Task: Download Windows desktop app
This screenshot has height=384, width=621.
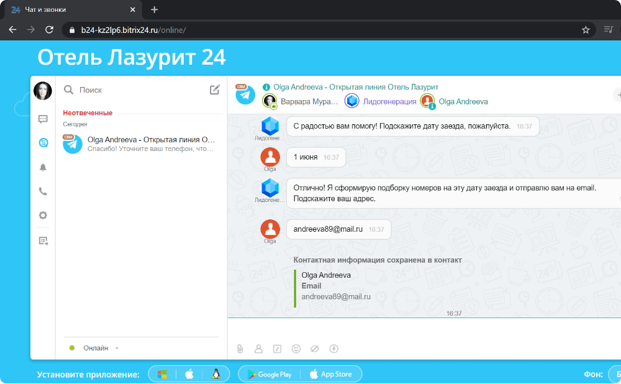Action: coord(162,374)
